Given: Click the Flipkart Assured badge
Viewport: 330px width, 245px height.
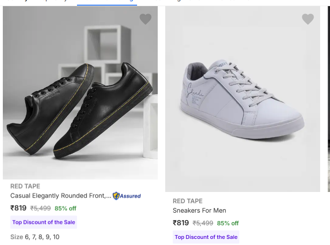Looking at the screenshot, I should tap(127, 196).
